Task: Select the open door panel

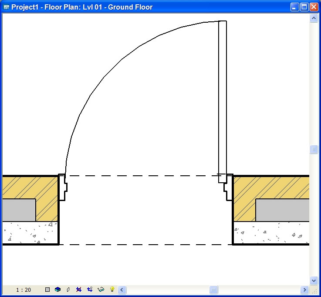Action: tap(223, 102)
